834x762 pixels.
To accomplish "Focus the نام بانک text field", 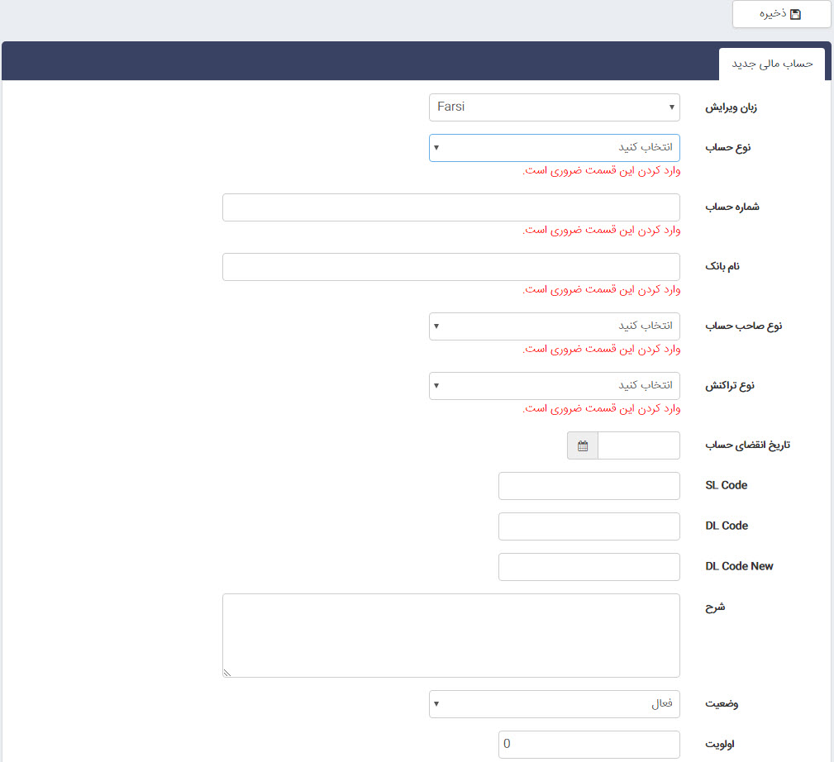I will coord(450,267).
